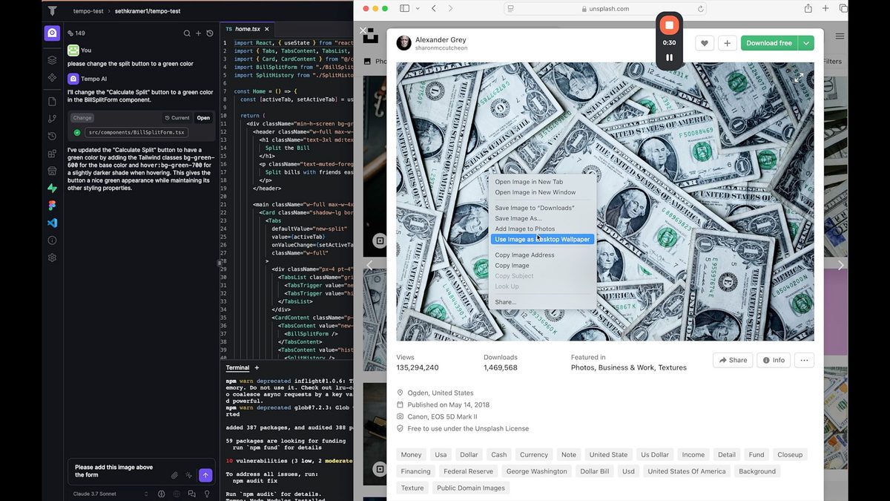Viewport: 890px width, 501px height.
Task: Click the brain icon below chat input
Action: coord(162,494)
